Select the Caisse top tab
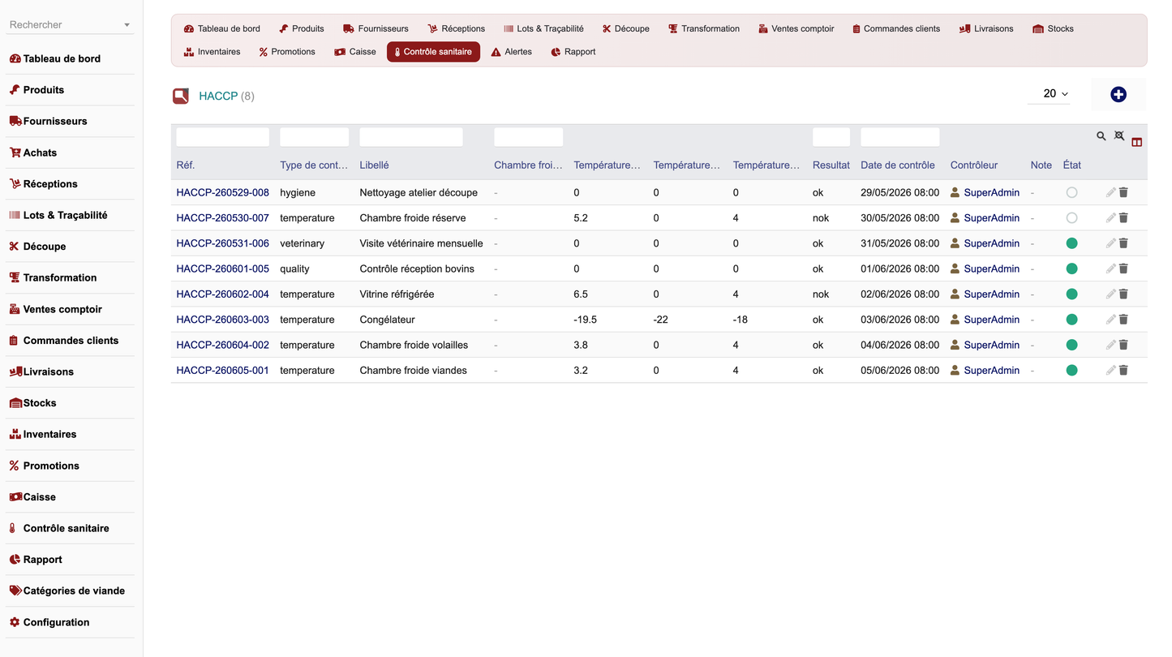The image size is (1172, 657). (x=355, y=52)
